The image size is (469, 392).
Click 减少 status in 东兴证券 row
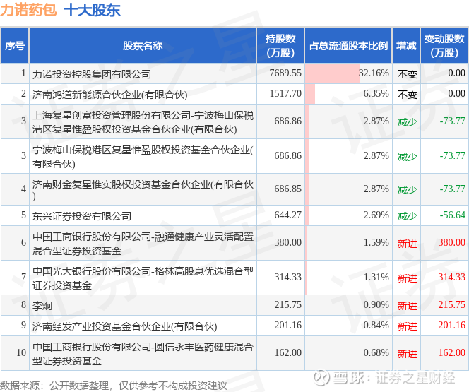tap(407, 216)
